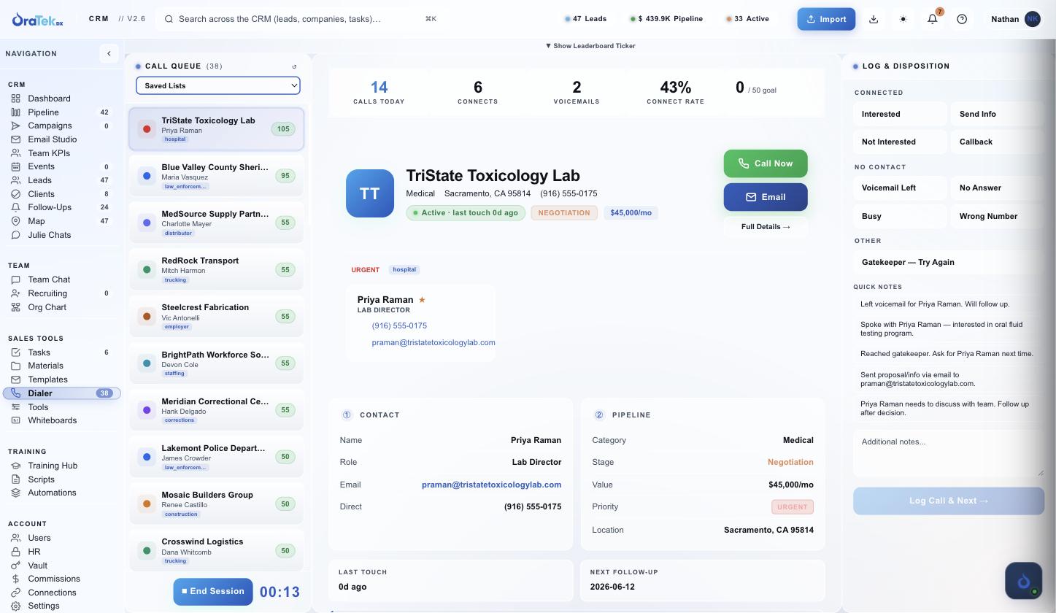
Task: Click Log Call & Next button
Action: click(949, 501)
